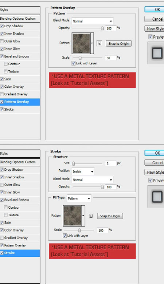The image size is (164, 284).
Task: Click style preview thumbnail in Pattern Overlay dialog
Action: pyautogui.click(x=157, y=53)
